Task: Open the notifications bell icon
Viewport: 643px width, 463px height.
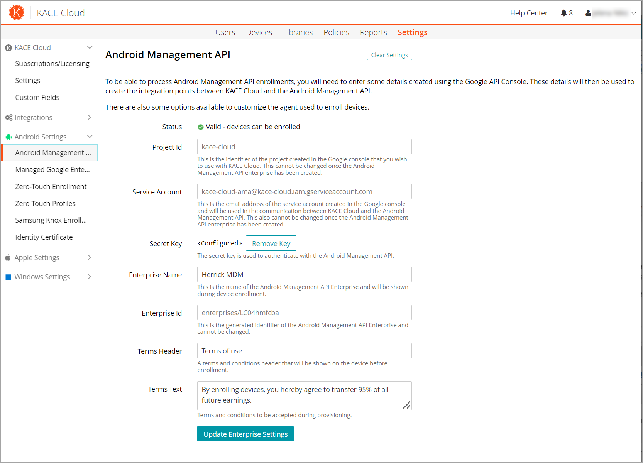Action: [x=563, y=13]
